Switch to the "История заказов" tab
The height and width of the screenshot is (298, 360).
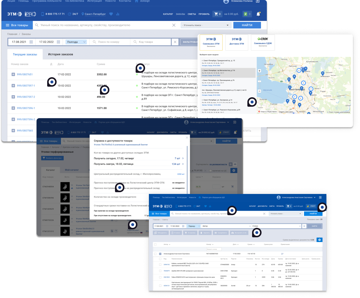click(60, 54)
